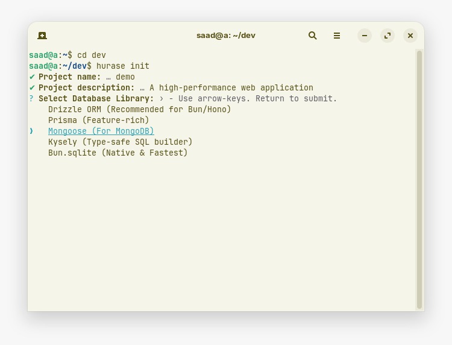452x345 pixels.
Task: Click the green checkmark by Project description
Action: pos(32,87)
